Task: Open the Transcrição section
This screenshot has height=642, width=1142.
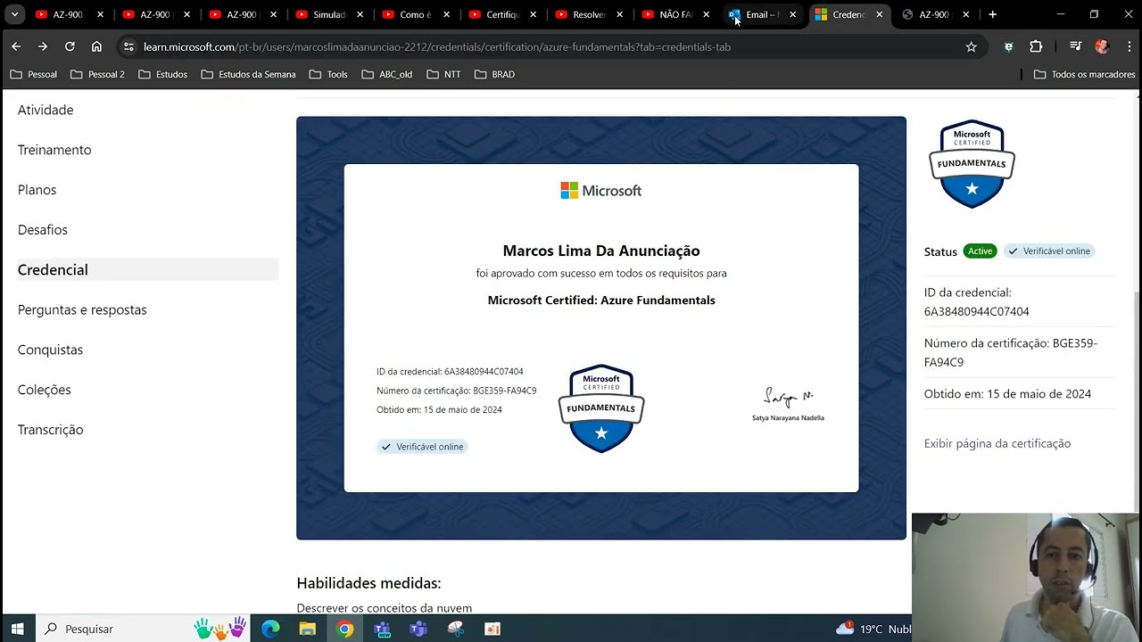Action: pos(50,430)
